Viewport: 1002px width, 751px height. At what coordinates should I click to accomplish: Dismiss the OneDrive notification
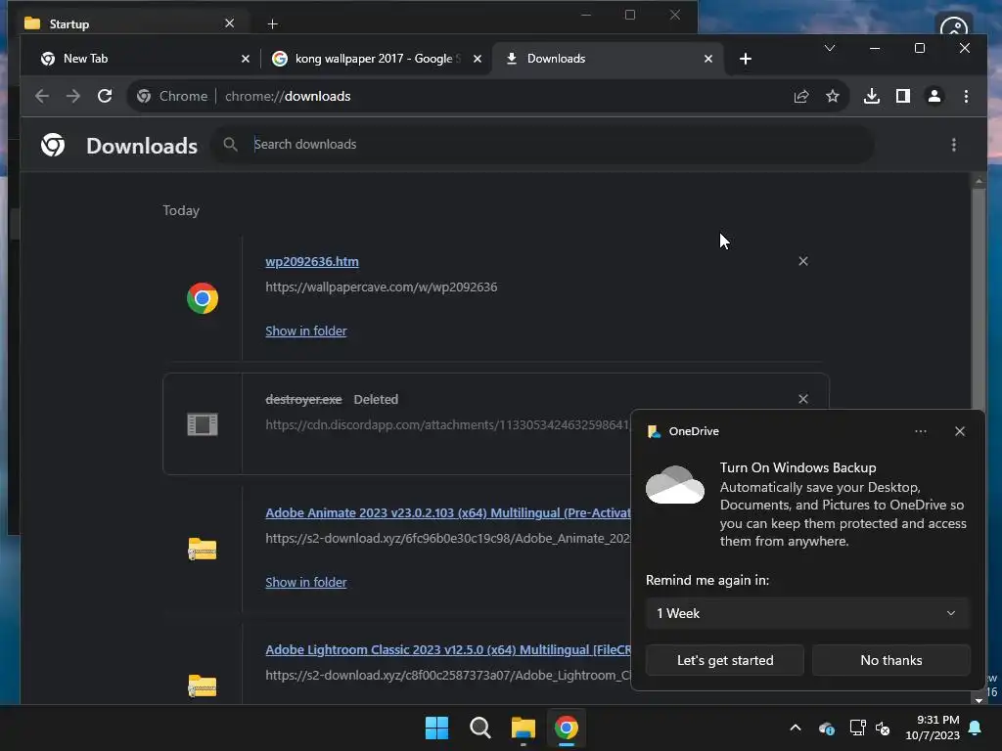click(960, 431)
